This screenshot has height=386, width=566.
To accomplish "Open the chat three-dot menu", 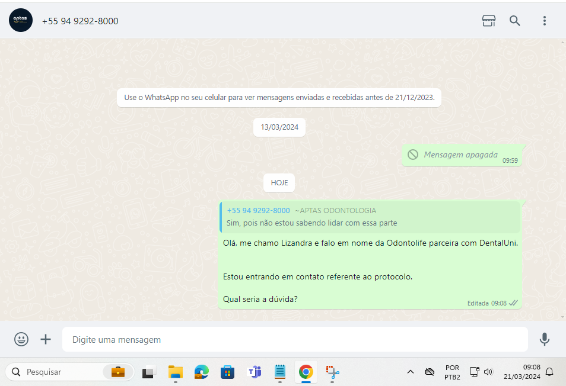I will [x=544, y=21].
